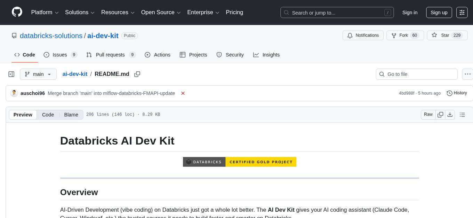
Task: View commit history for README.md
Action: pyautogui.click(x=457, y=93)
